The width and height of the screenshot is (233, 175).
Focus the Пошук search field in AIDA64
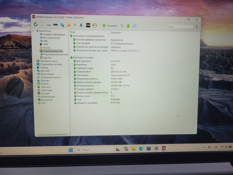[180, 26]
